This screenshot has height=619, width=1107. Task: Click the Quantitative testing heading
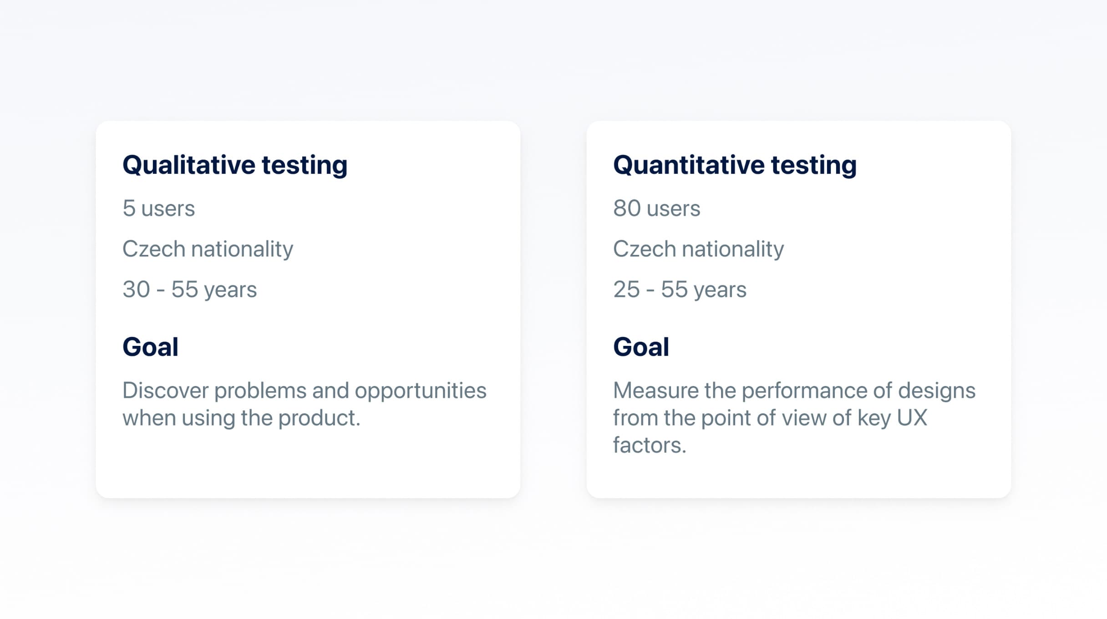tap(735, 165)
